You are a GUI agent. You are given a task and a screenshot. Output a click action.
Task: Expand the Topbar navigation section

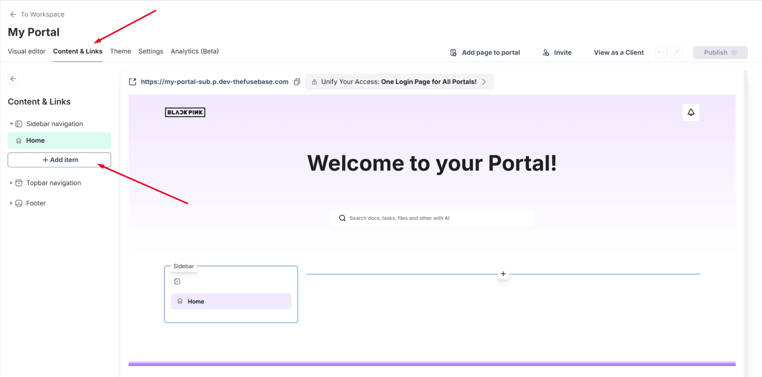(11, 183)
